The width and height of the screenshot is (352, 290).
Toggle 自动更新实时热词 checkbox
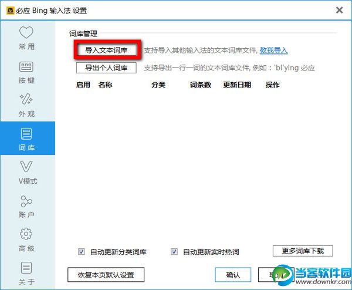tap(174, 252)
